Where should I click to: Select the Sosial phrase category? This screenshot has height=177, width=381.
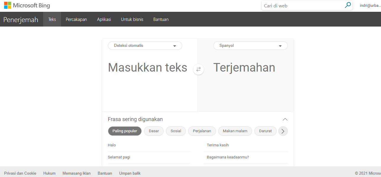176,131
